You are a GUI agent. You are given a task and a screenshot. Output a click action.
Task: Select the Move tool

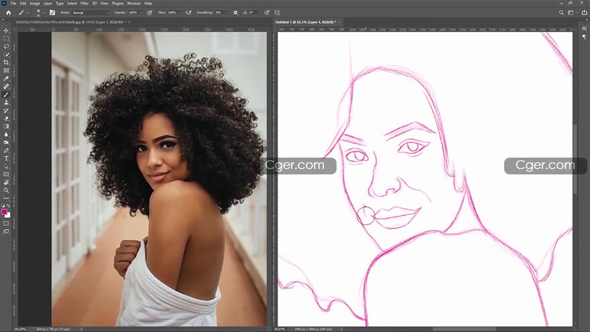[x=6, y=30]
